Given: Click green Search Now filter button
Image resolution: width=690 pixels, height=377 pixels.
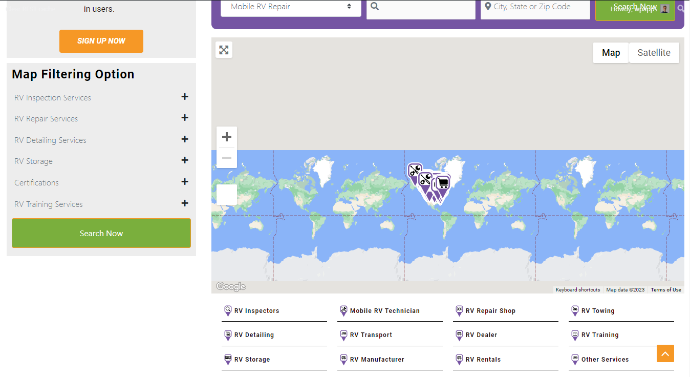Looking at the screenshot, I should tap(101, 233).
